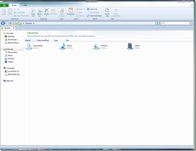The height and width of the screenshot is (151, 196).
Task: Refresh the current folder view
Action: coord(157,23)
